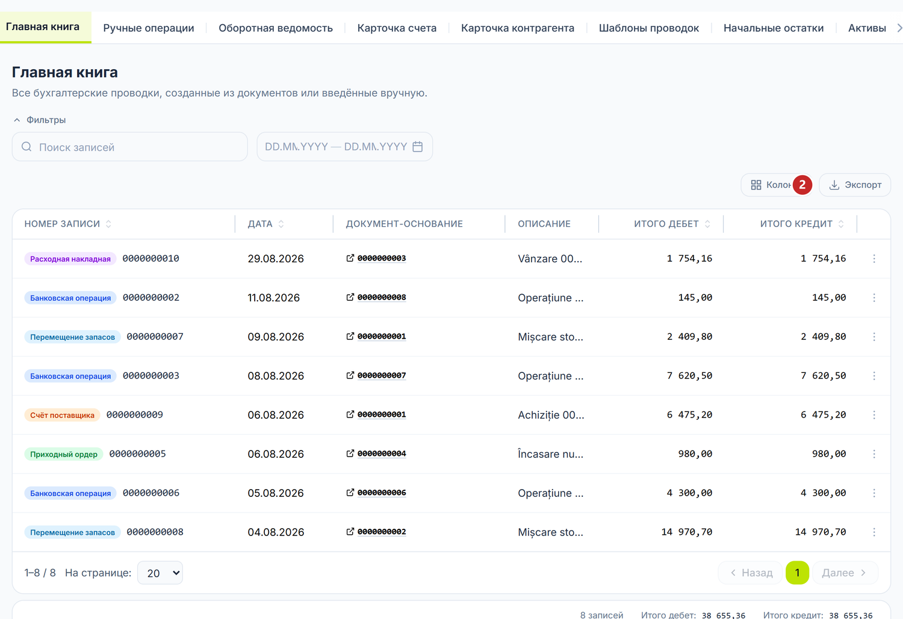This screenshot has width=903, height=619.
Task: Click sort arrows on Дата column
Action: [281, 224]
